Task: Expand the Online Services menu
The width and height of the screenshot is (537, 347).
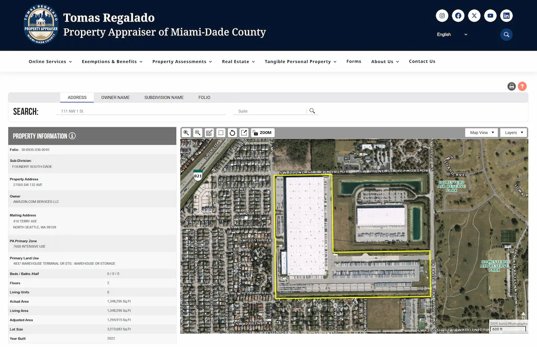Action: click(x=50, y=61)
